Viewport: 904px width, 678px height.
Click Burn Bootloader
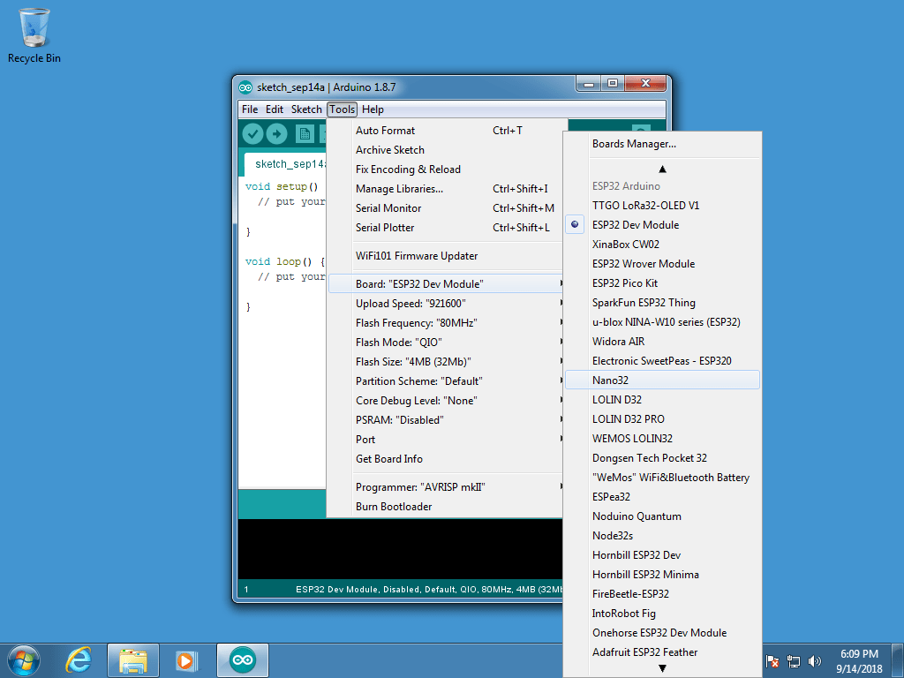(x=394, y=507)
